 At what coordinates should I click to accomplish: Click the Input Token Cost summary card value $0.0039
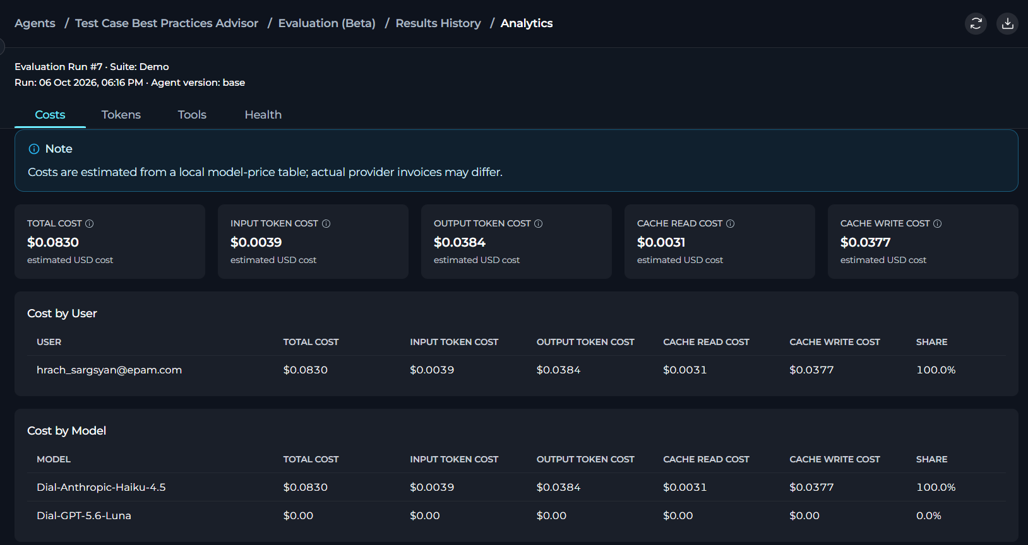click(256, 242)
